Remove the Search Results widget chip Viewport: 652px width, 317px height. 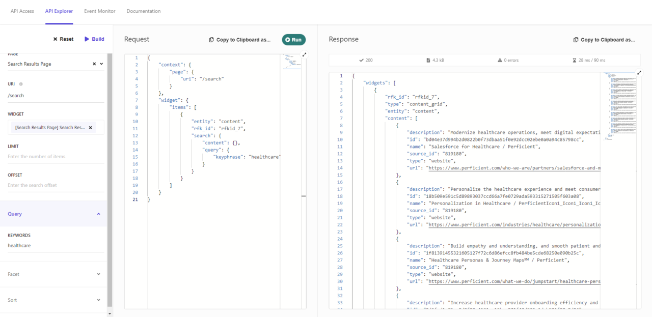[x=91, y=127]
